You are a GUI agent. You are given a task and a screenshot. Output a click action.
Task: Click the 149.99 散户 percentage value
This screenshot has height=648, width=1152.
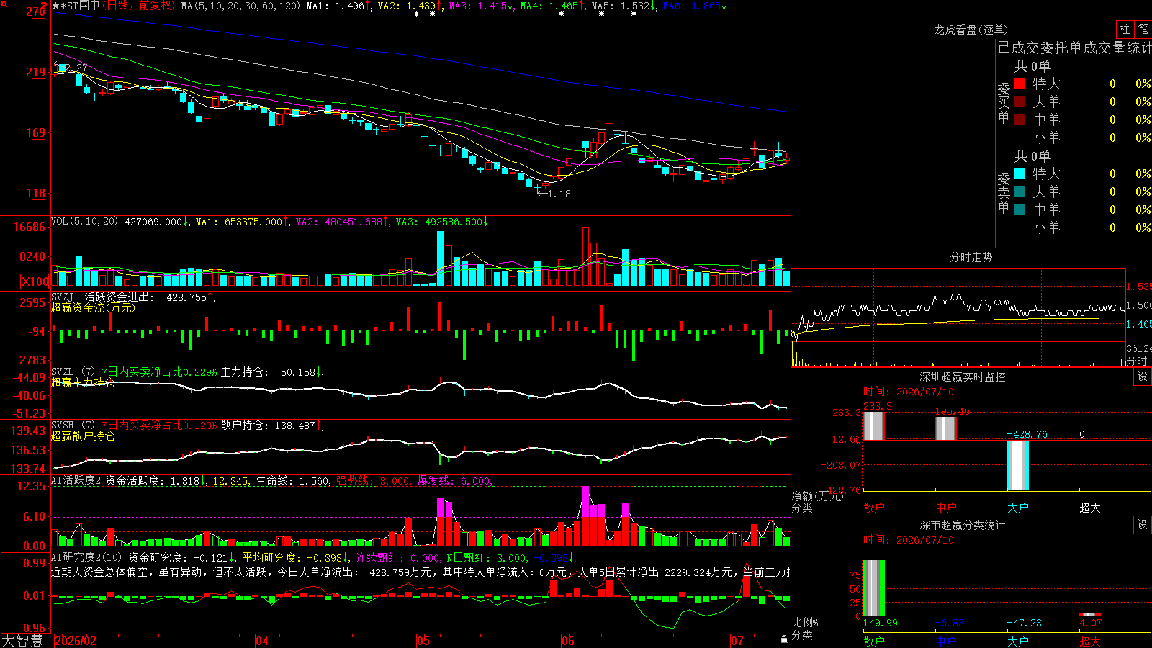[881, 623]
